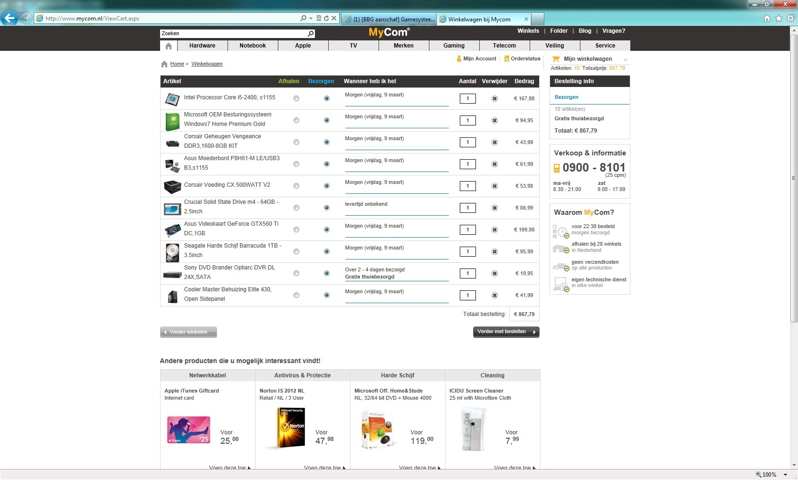
Task: Click the Windows7 Home Premium box thumbnail
Action: (172, 121)
